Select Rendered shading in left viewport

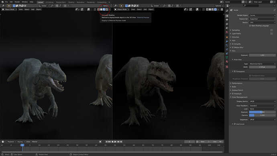(x=107, y=9)
